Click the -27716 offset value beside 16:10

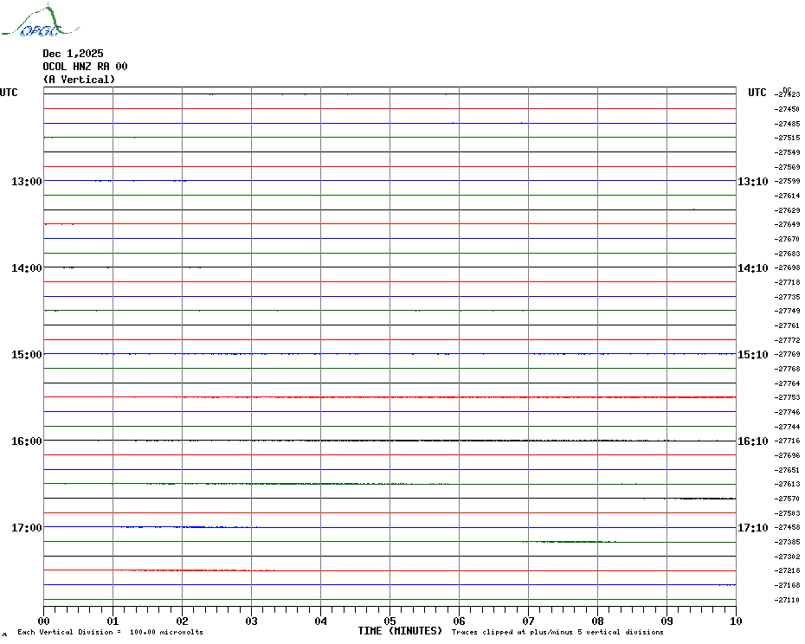point(788,441)
